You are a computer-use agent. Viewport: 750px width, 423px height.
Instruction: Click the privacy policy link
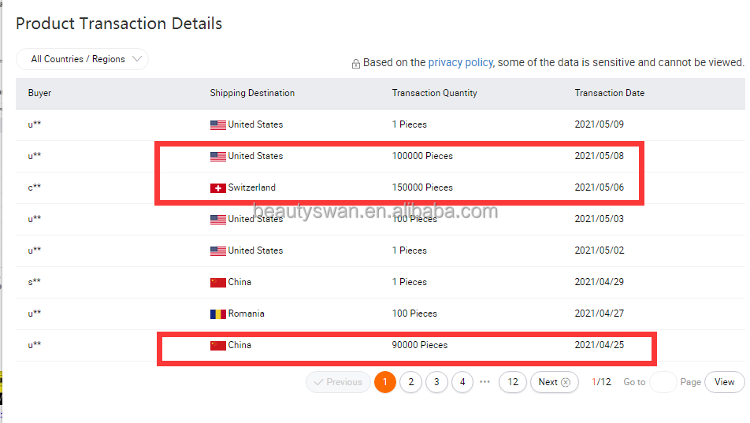point(460,62)
